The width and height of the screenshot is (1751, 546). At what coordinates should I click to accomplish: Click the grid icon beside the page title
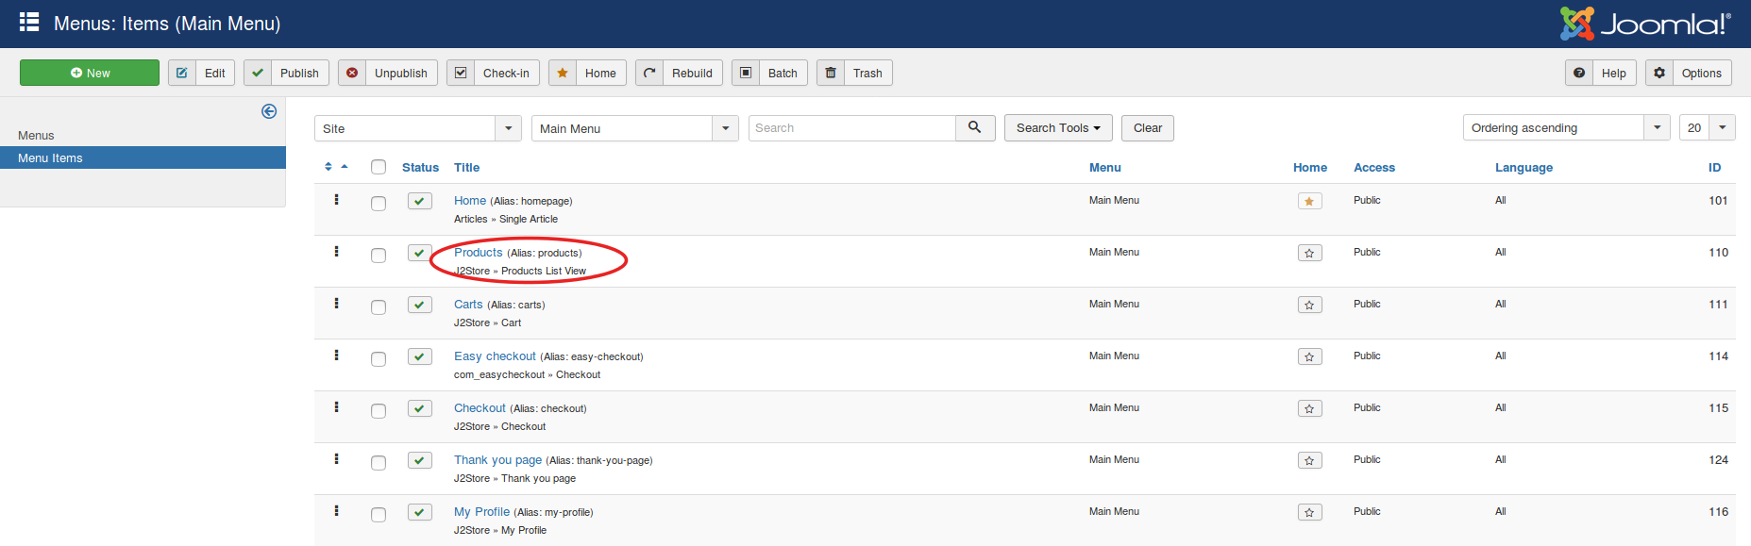point(29,23)
